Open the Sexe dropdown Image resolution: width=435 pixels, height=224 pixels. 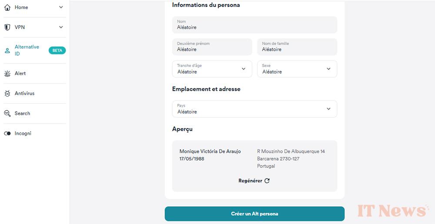pos(297,69)
